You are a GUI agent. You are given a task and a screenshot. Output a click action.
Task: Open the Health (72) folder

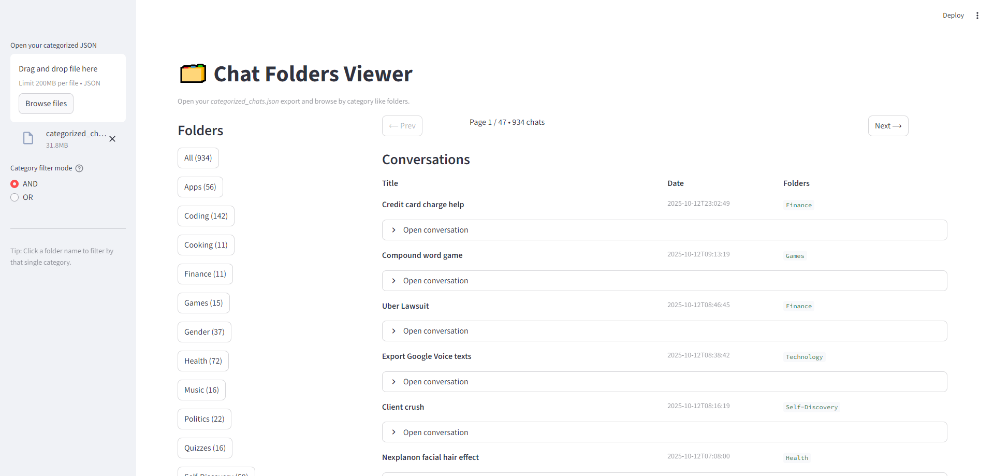click(203, 360)
